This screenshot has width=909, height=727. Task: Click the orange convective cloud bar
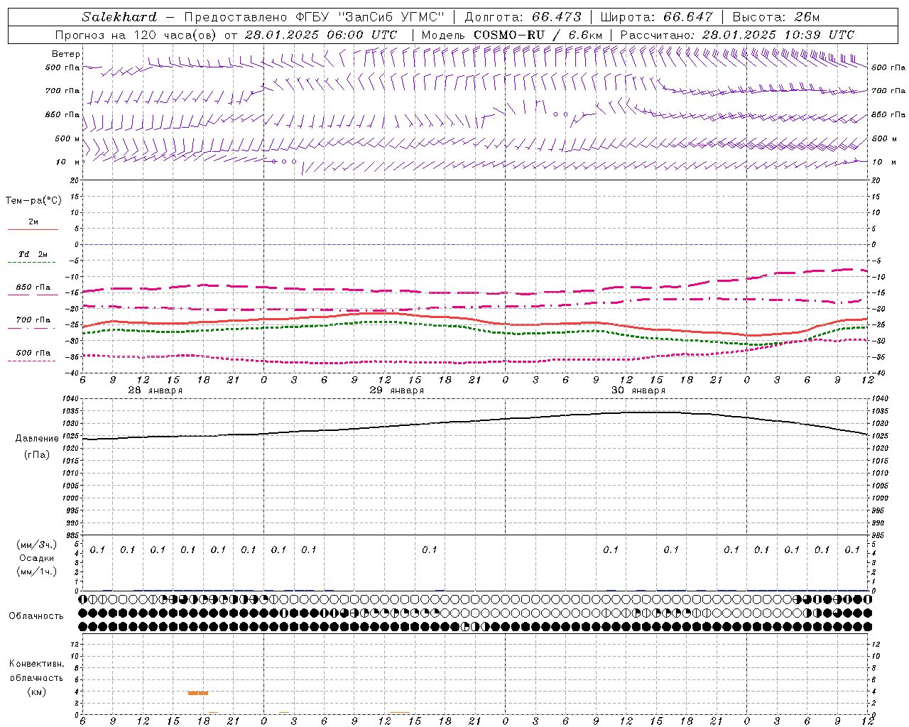pos(198,693)
